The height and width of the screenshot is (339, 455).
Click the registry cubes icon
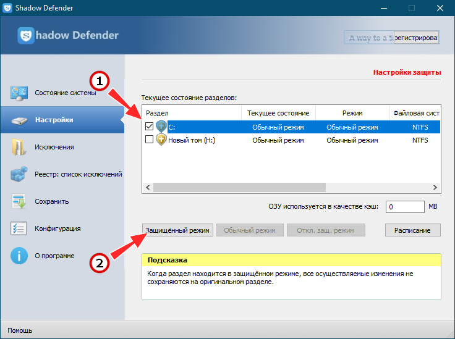pos(19,174)
